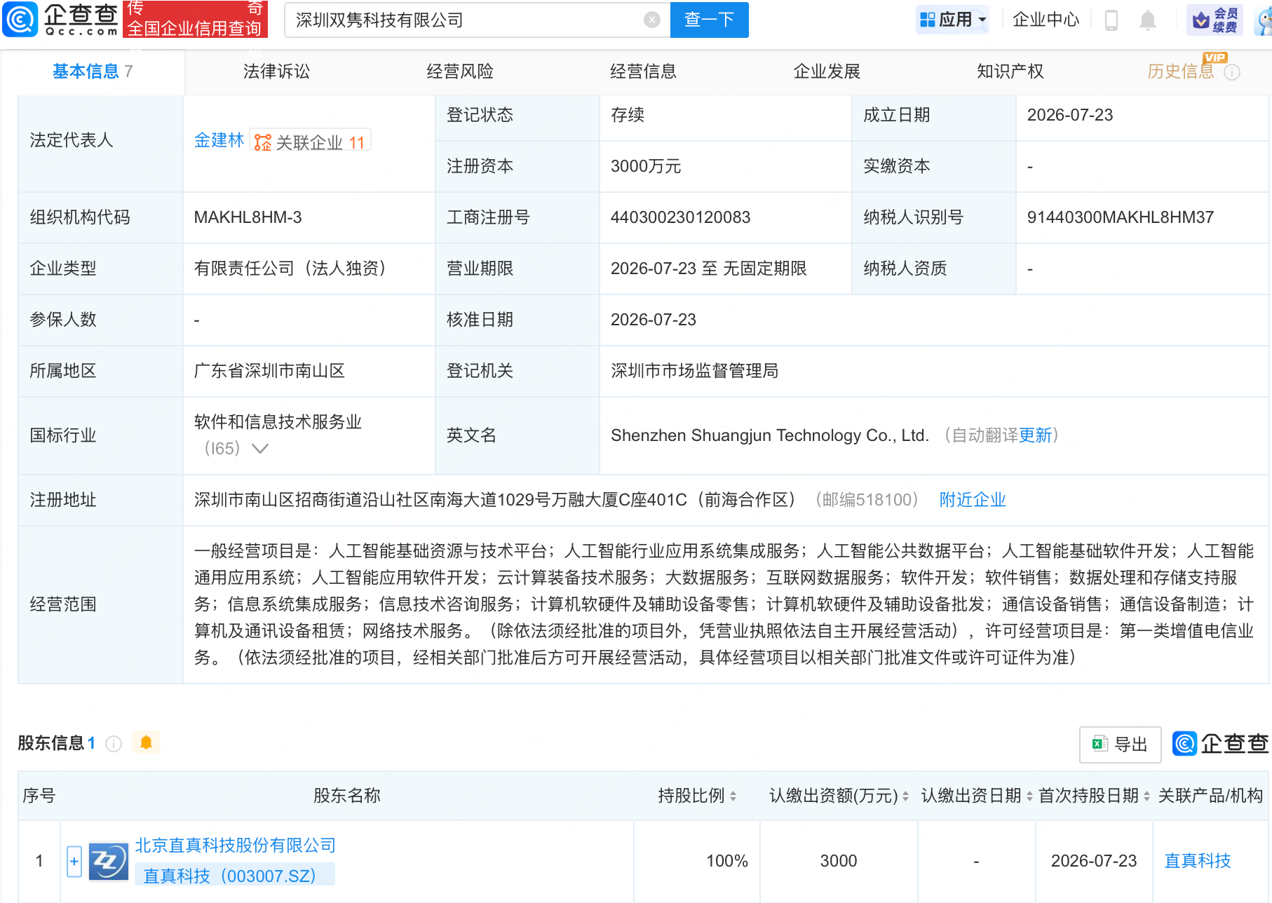This screenshot has width=1272, height=903.
Task: Click the Excel icon on the export button
Action: (1100, 744)
